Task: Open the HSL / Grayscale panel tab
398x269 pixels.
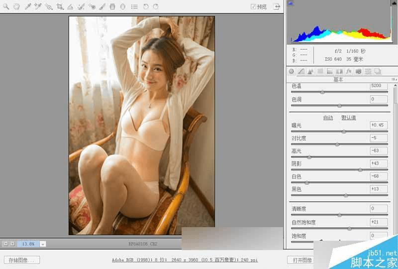Action: tap(320, 71)
